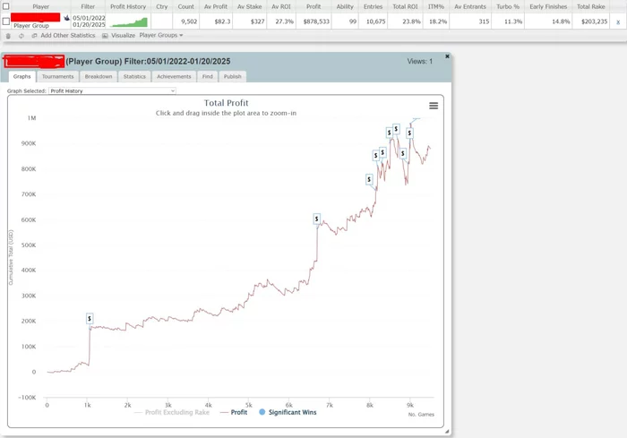Screen dimensions: 627x438
Task: Click the Visualize button
Action: (119, 35)
